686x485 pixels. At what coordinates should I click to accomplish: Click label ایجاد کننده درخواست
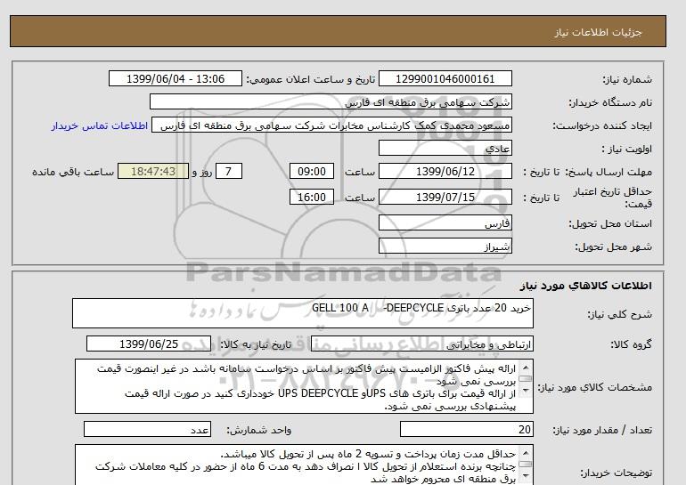pyautogui.click(x=602, y=125)
